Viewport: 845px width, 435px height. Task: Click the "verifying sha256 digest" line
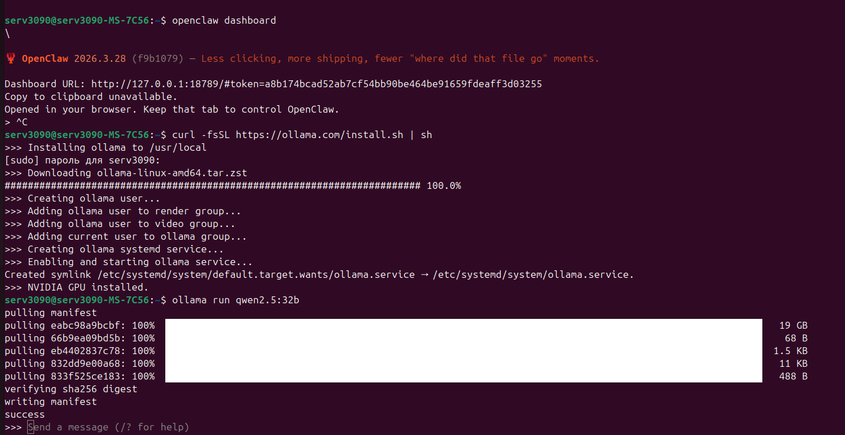[x=71, y=389]
